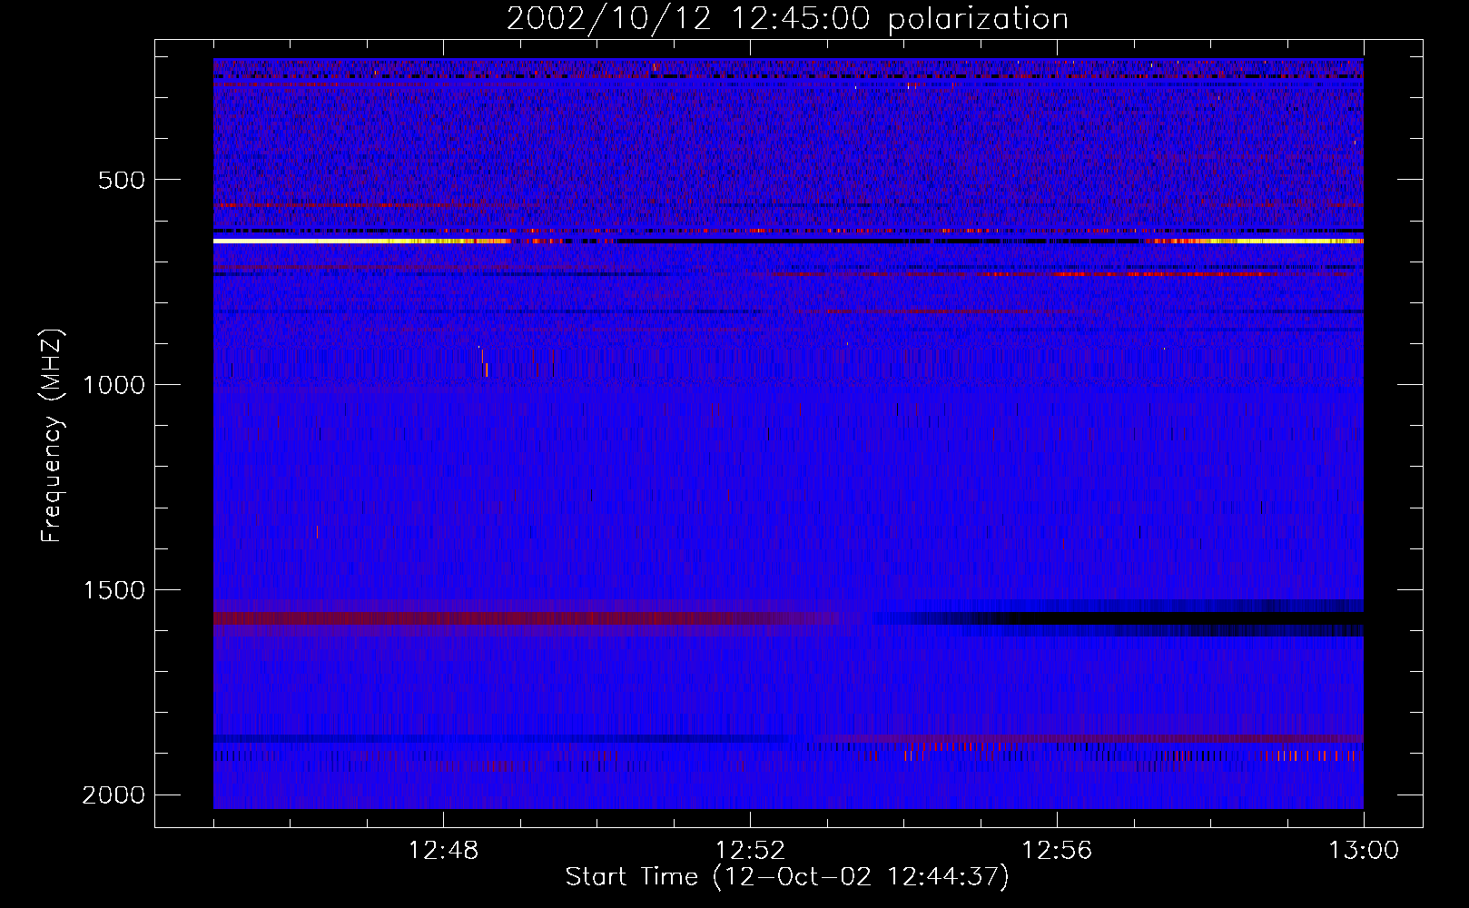The image size is (1469, 908).
Task: Click the bright white band on the left of the spectrogram
Action: click(x=309, y=242)
